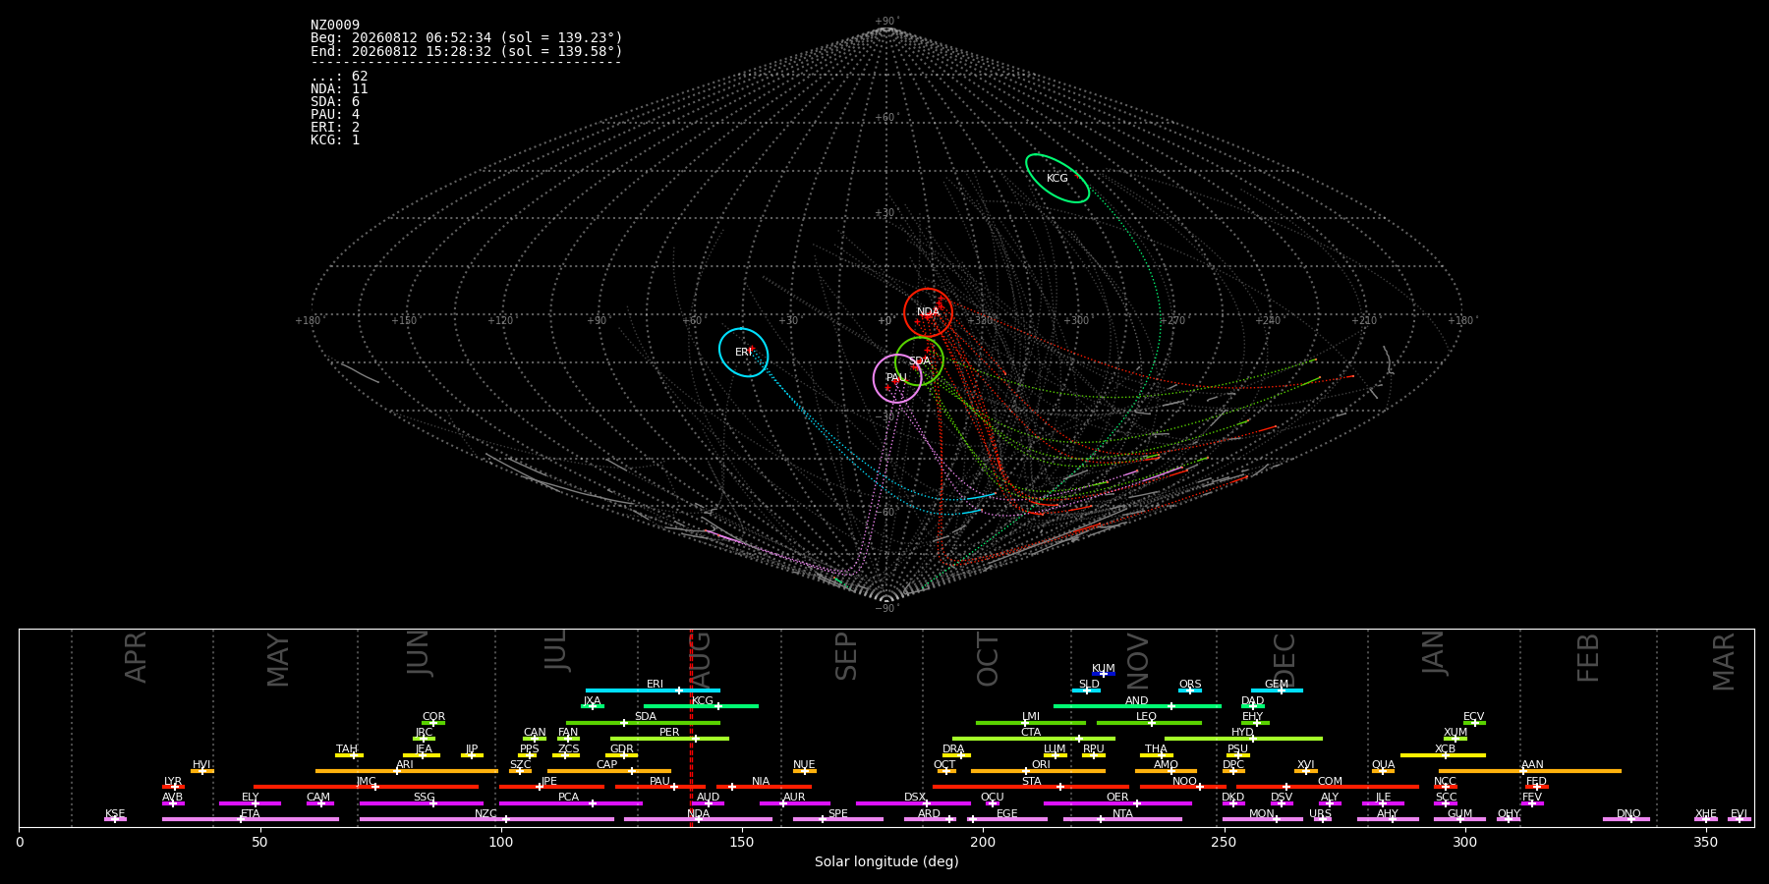Click the LEO shower bar
The width and height of the screenshot is (1769, 884).
pos(1149,723)
